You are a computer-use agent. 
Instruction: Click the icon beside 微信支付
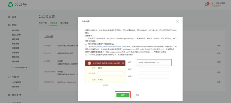(9, 95)
